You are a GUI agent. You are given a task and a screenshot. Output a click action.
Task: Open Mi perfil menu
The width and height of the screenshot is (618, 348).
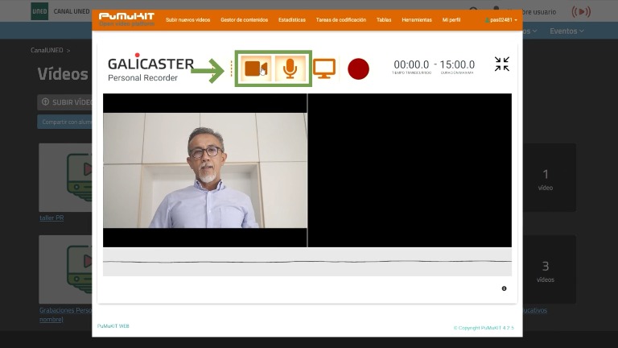tap(451, 19)
